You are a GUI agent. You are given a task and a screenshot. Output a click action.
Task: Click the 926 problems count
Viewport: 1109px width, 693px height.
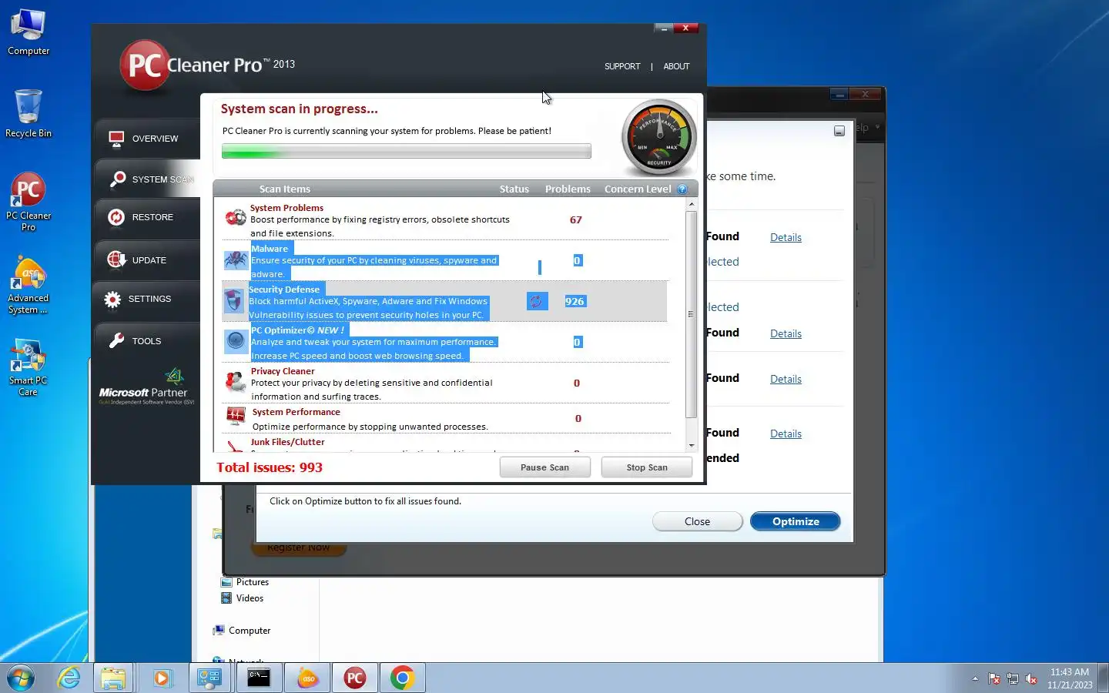coord(575,301)
